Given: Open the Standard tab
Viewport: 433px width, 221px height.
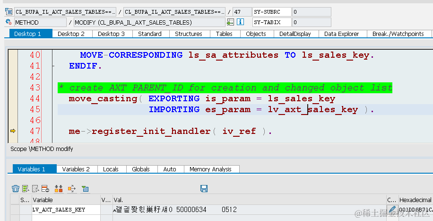Looking at the screenshot, I should (150, 34).
